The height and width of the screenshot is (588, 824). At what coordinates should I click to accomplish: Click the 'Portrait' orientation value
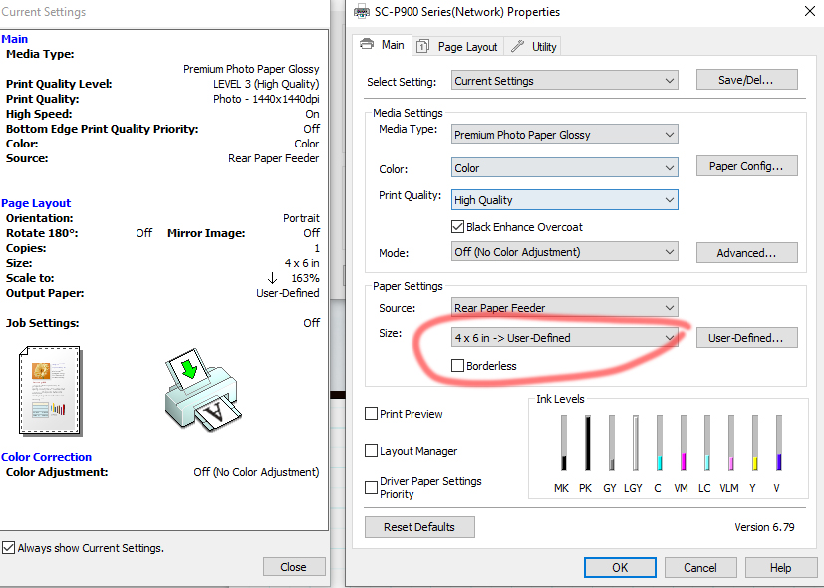click(x=301, y=218)
